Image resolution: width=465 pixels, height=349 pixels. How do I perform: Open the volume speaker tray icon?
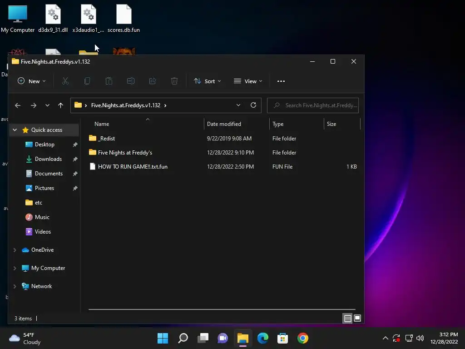click(x=420, y=338)
